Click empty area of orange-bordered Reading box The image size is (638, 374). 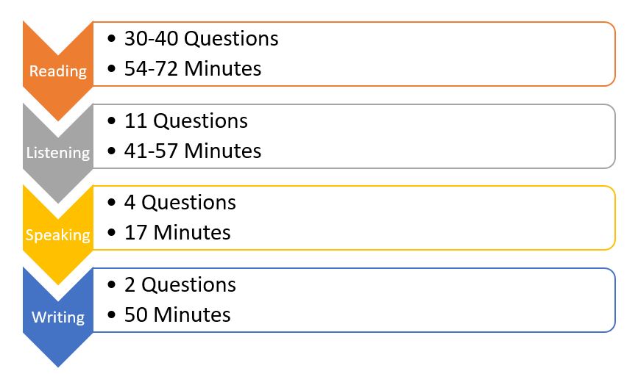(x=447, y=54)
